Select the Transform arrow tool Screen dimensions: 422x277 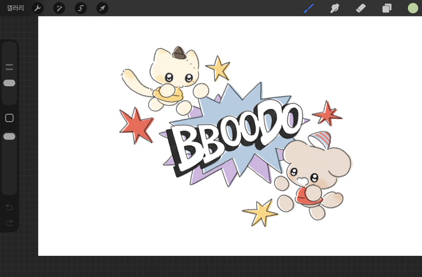pyautogui.click(x=102, y=8)
